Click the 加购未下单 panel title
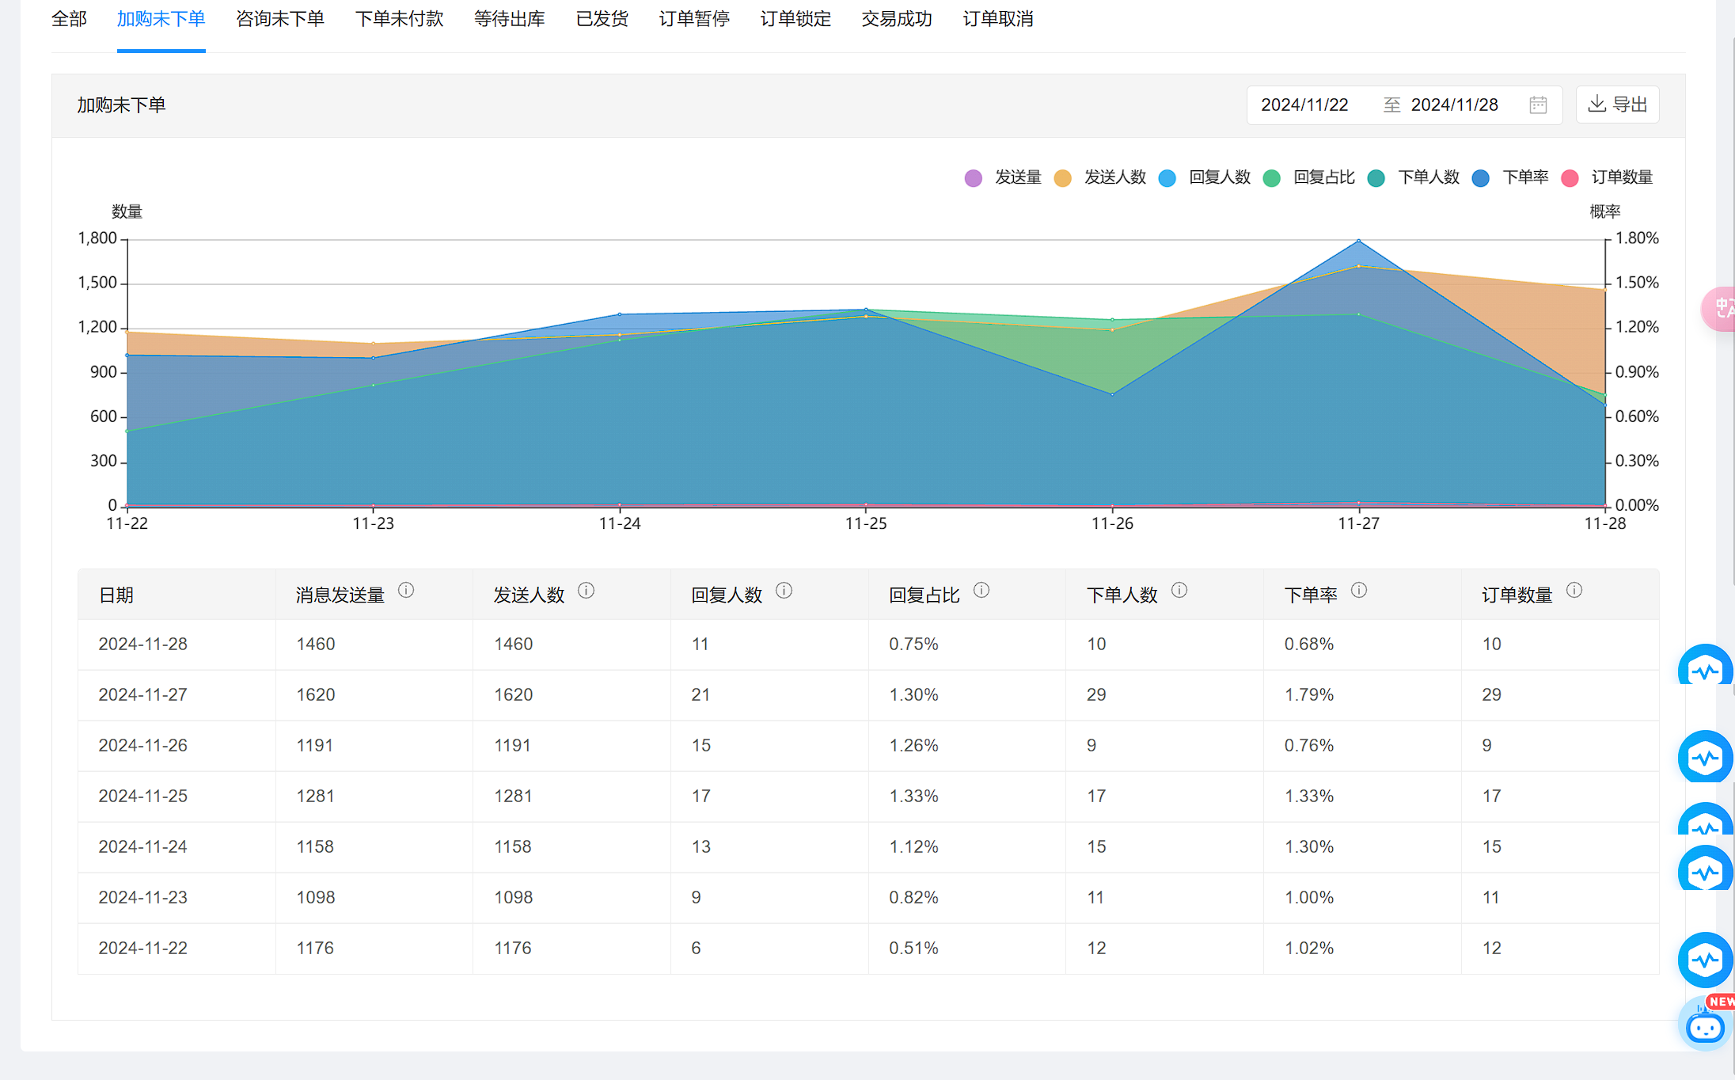This screenshot has width=1735, height=1080. point(121,105)
